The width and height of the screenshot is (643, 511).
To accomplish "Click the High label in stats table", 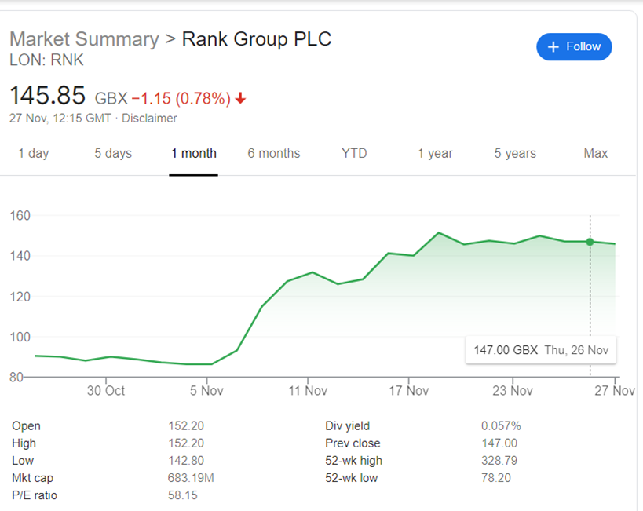I will click(x=24, y=443).
